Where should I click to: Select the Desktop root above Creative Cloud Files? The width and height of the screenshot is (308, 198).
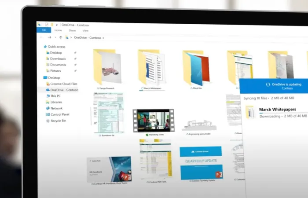point(51,77)
